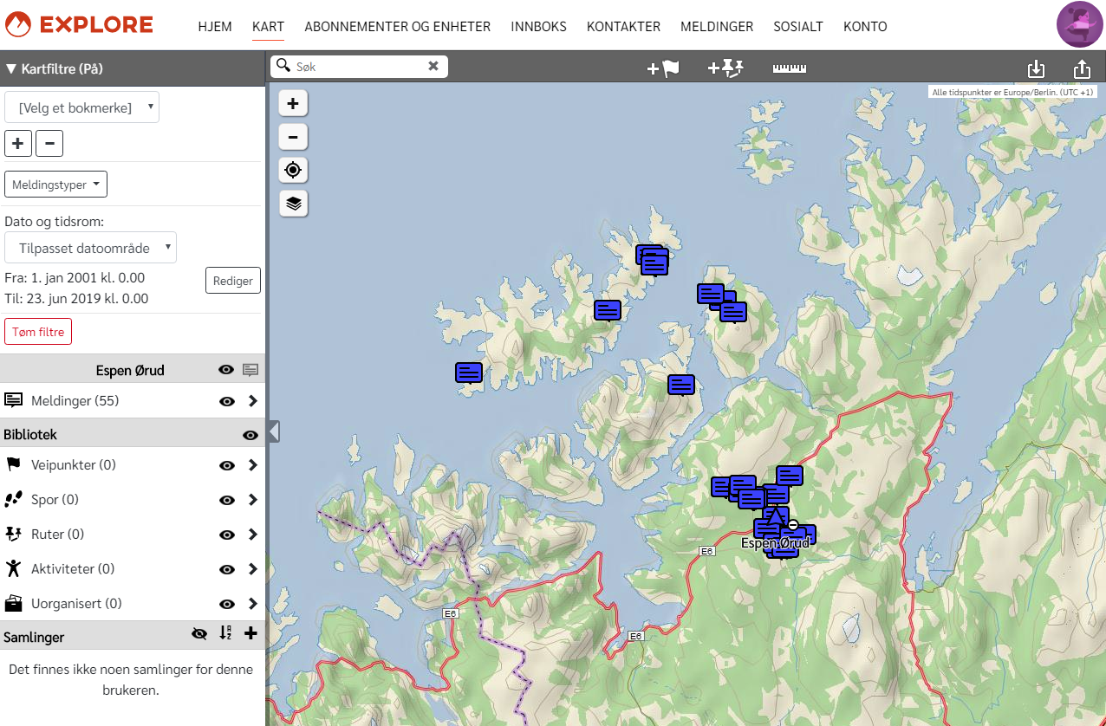Hide Veipunkter using eye icon
The width and height of the screenshot is (1106, 726).
point(227,465)
